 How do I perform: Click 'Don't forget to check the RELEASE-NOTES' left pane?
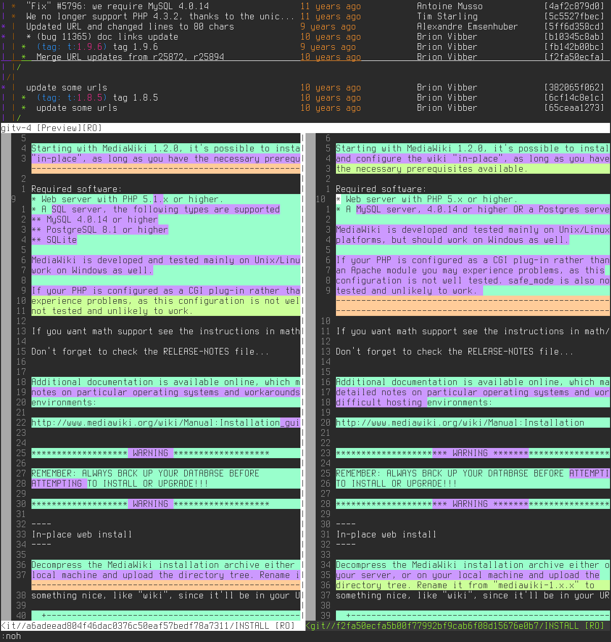(x=150, y=351)
